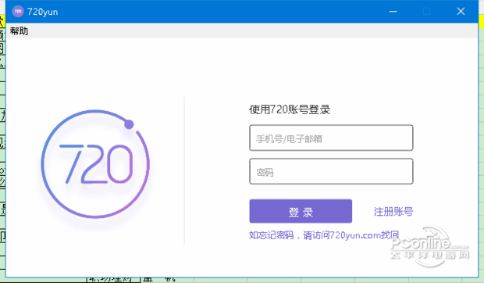Focus the 手机号/电子邮箱 input field
484x283 pixels.
(x=331, y=138)
